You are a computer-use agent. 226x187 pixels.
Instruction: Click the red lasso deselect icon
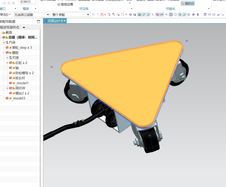coord(109,14)
